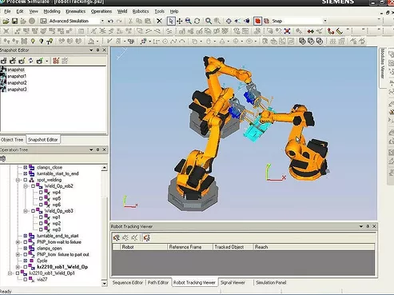Open the Advanced Simulation dropdown
The height and width of the screenshot is (295, 394).
pyautogui.click(x=102, y=21)
